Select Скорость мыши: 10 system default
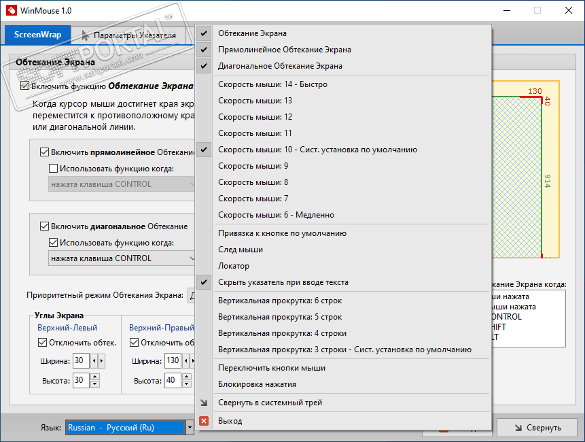 (x=343, y=150)
